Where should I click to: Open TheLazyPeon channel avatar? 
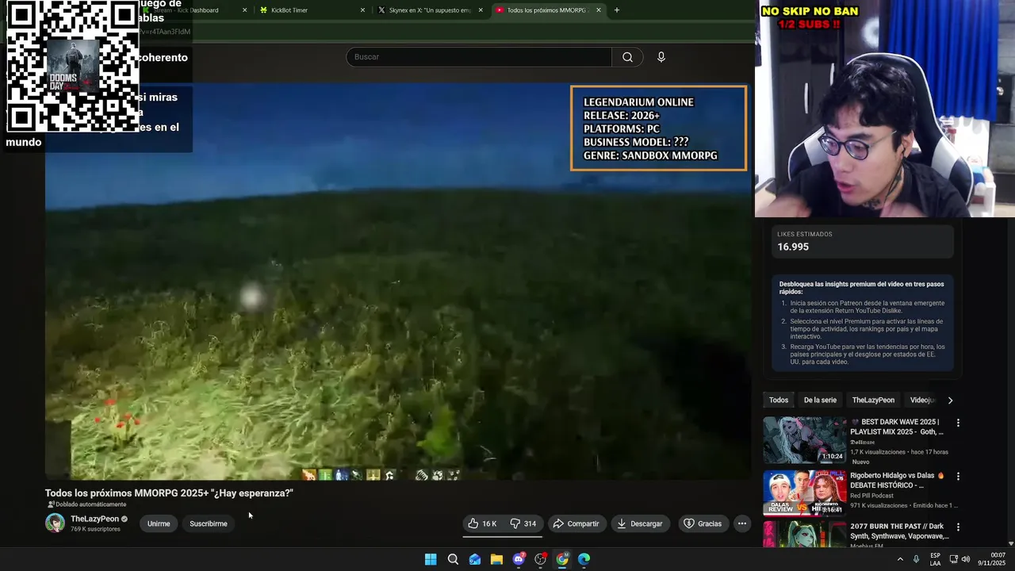[x=55, y=523]
